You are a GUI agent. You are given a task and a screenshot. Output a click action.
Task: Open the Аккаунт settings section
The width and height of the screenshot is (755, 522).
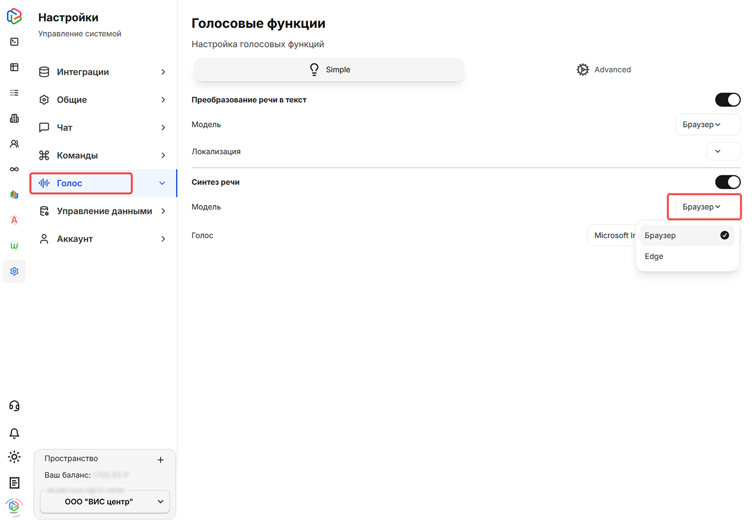(103, 239)
